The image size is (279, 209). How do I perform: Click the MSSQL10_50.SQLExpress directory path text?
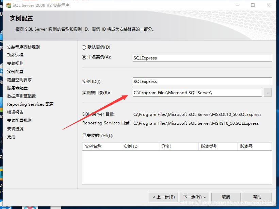pyautogui.click(x=197, y=115)
